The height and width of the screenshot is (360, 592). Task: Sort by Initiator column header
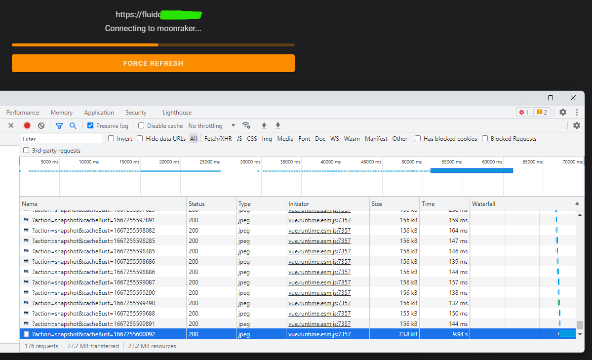pos(328,203)
